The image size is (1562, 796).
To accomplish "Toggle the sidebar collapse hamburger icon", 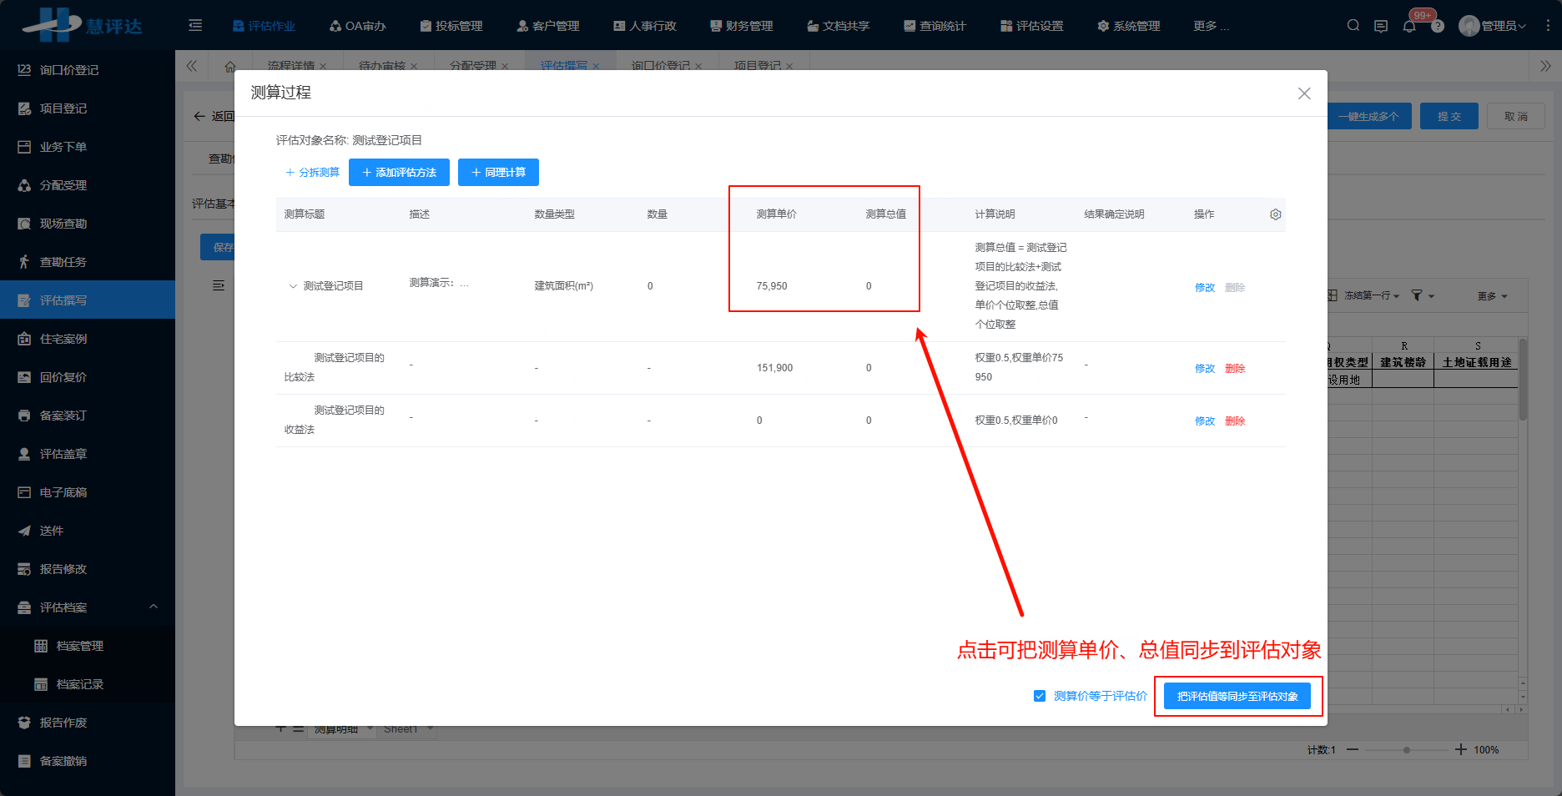I will [x=194, y=25].
